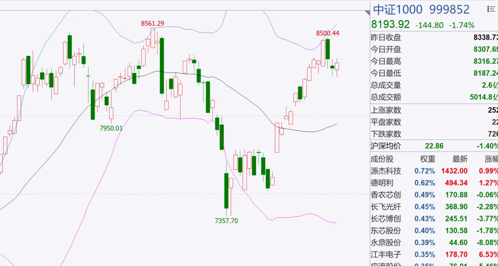Choose 东芯股份 in the stock list
This screenshot has height=266, width=498.
[434, 231]
